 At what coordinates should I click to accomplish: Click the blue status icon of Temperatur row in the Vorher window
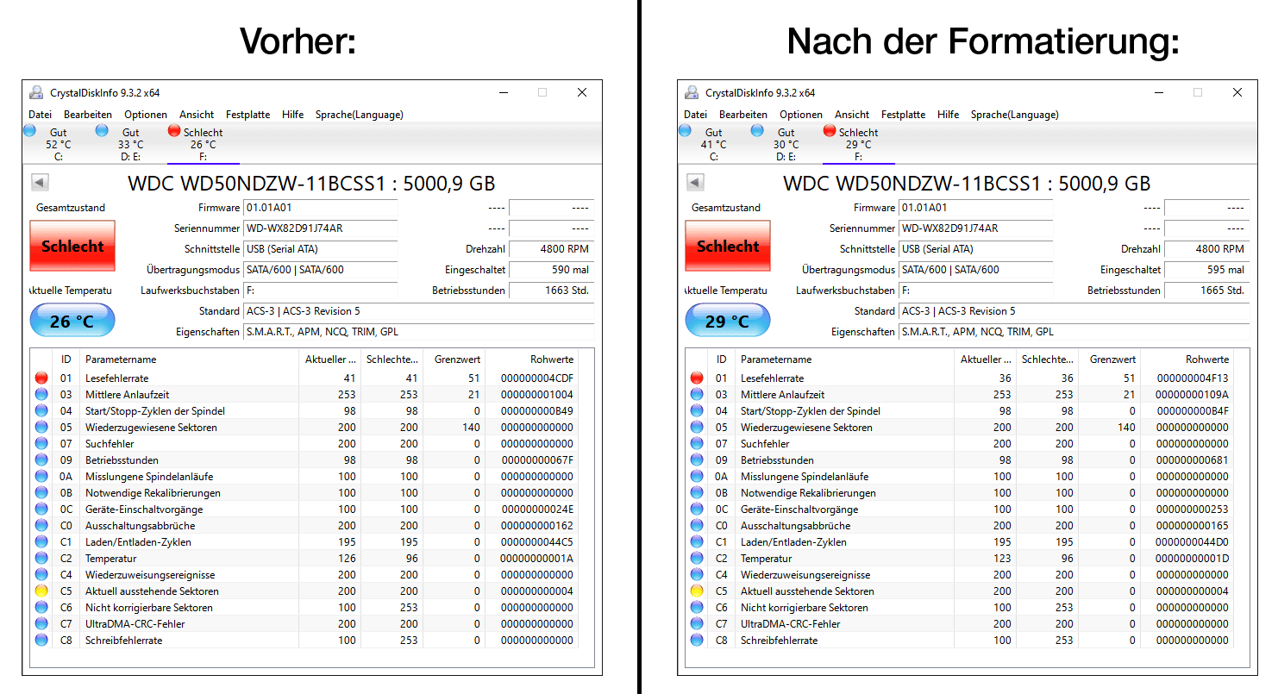(41, 559)
